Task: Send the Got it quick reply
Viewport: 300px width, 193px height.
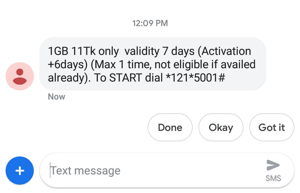Action: [x=271, y=128]
